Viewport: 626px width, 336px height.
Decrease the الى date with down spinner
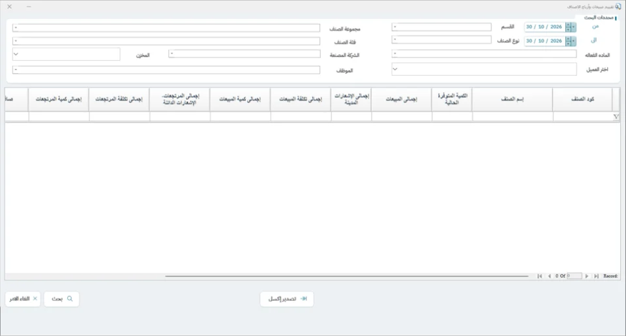(568, 43)
